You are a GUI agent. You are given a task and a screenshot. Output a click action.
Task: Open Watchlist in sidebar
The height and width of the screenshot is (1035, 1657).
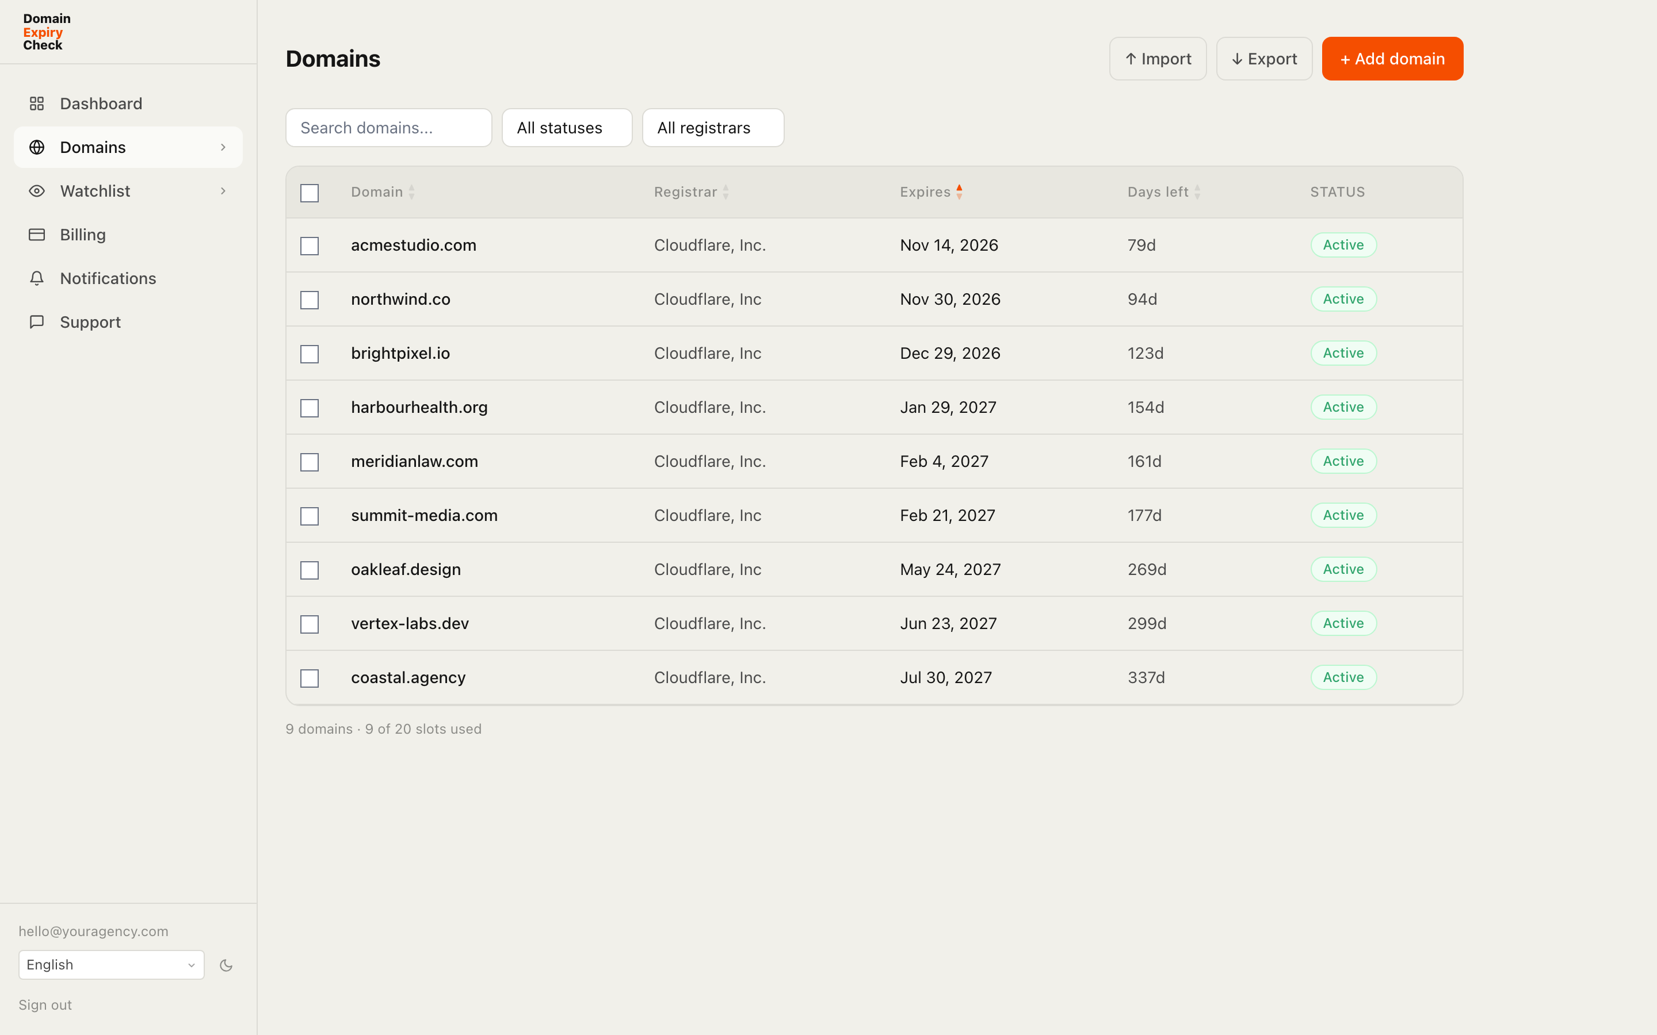tap(128, 191)
